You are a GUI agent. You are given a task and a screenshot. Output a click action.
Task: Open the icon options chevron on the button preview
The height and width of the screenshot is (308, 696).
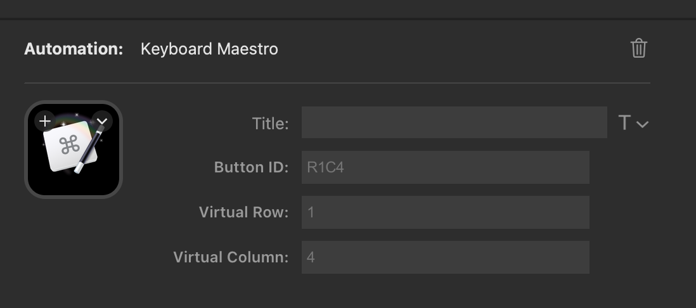[102, 121]
